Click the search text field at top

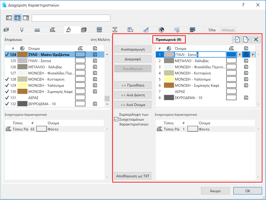coord(71,18)
